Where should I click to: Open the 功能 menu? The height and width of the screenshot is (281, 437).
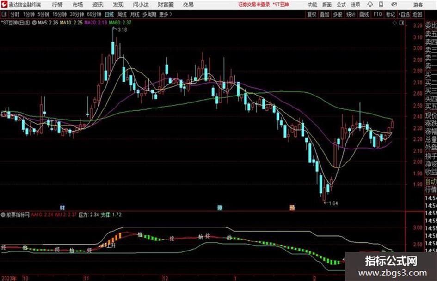(313, 5)
